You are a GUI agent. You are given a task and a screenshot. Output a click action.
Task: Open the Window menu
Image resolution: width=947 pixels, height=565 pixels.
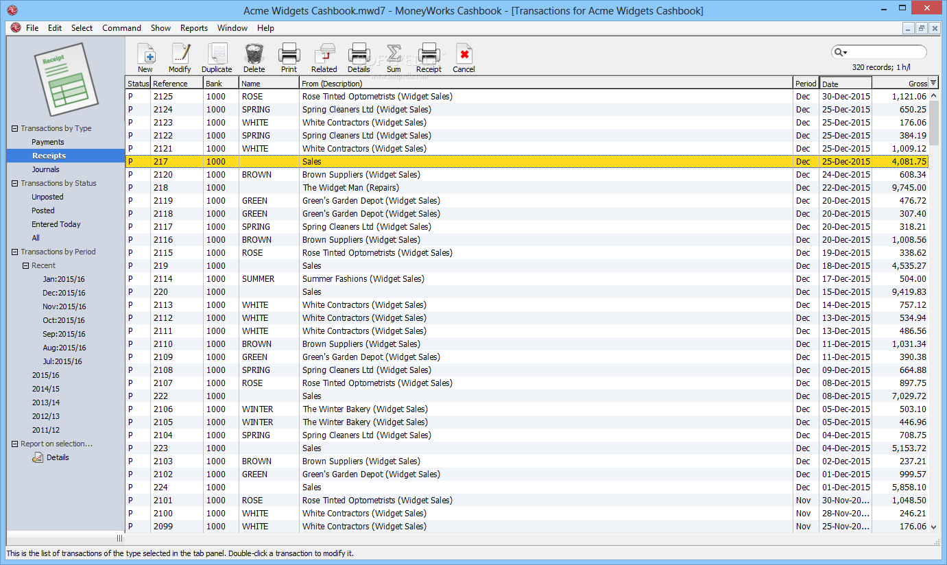232,28
